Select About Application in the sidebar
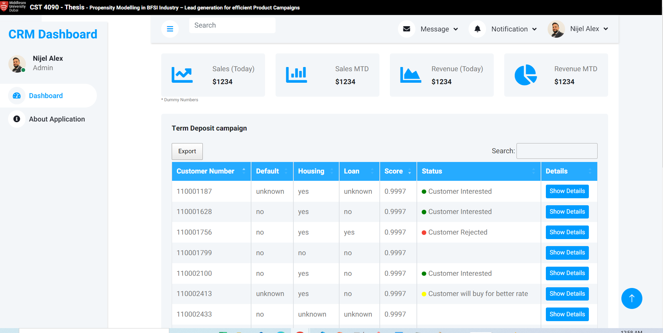The height and width of the screenshot is (333, 663). pyautogui.click(x=57, y=119)
